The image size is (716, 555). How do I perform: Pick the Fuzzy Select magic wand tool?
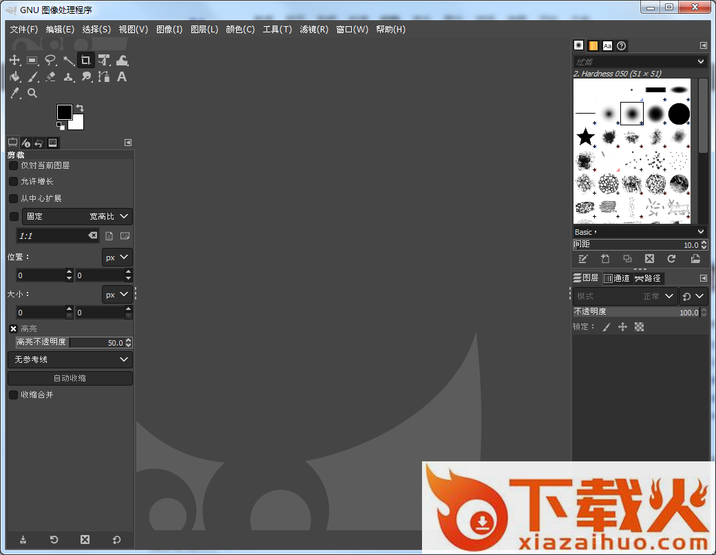[68, 61]
